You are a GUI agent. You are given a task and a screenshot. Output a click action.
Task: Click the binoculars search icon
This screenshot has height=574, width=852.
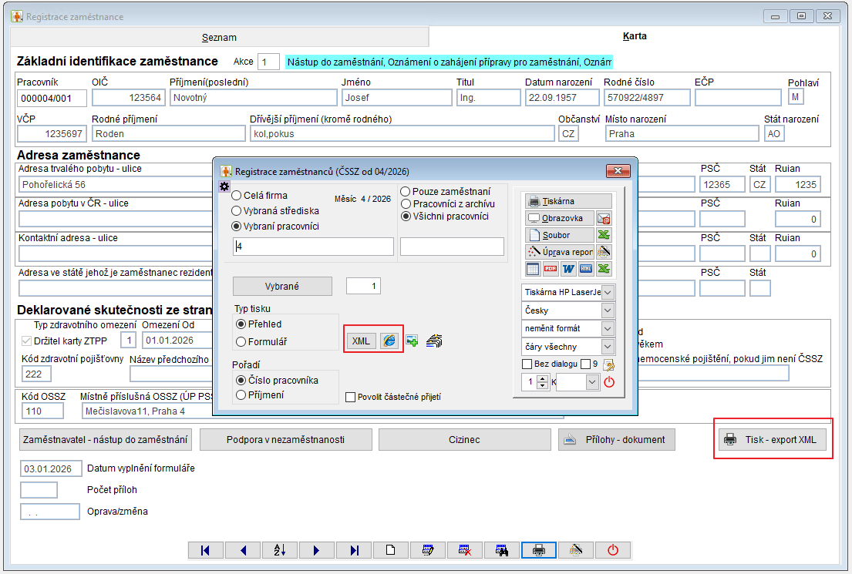[x=502, y=550]
